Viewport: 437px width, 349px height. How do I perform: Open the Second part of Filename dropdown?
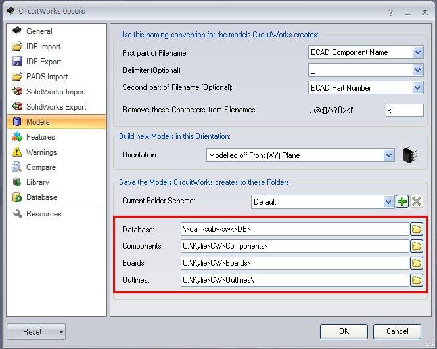(x=417, y=88)
